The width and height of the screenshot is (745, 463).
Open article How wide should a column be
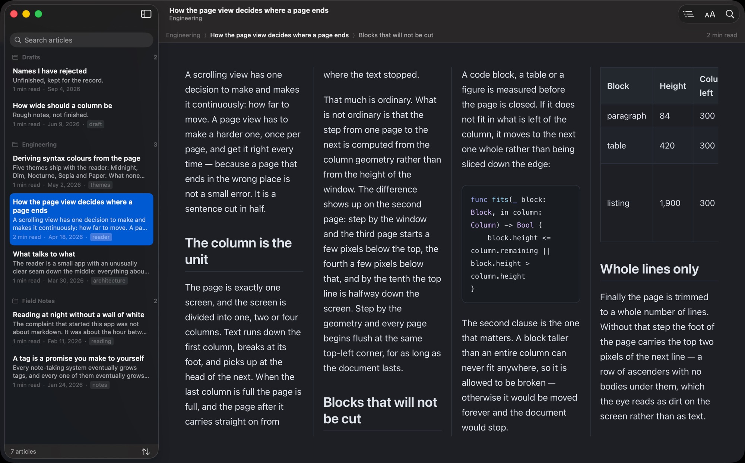(x=82, y=115)
